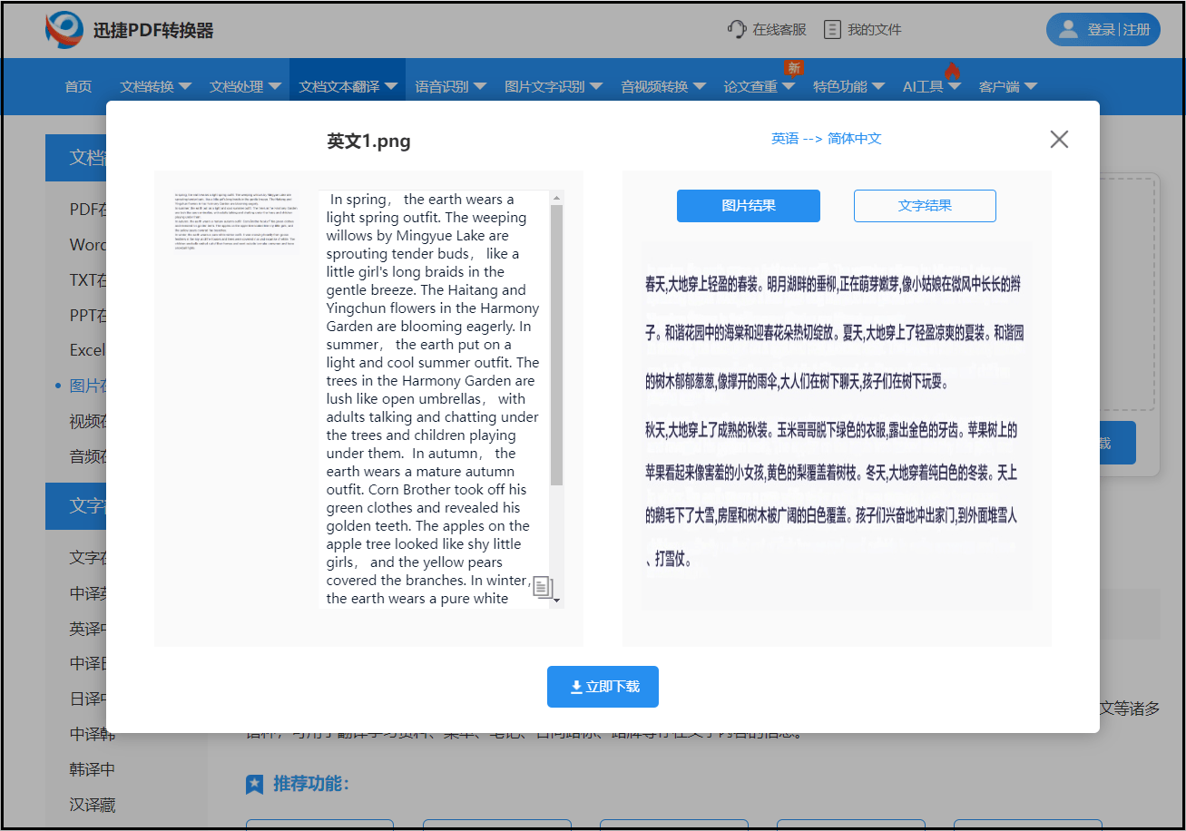Image resolution: width=1186 pixels, height=831 pixels.
Task: Select the 首页 menu item
Action: (x=77, y=86)
